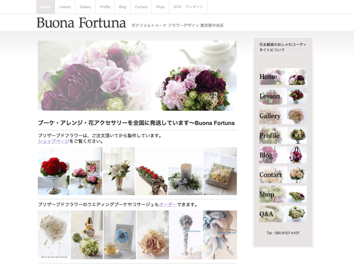This screenshot has height=264, width=354.
Task: Click the Buona Fortuna site title
Action: tap(81, 23)
